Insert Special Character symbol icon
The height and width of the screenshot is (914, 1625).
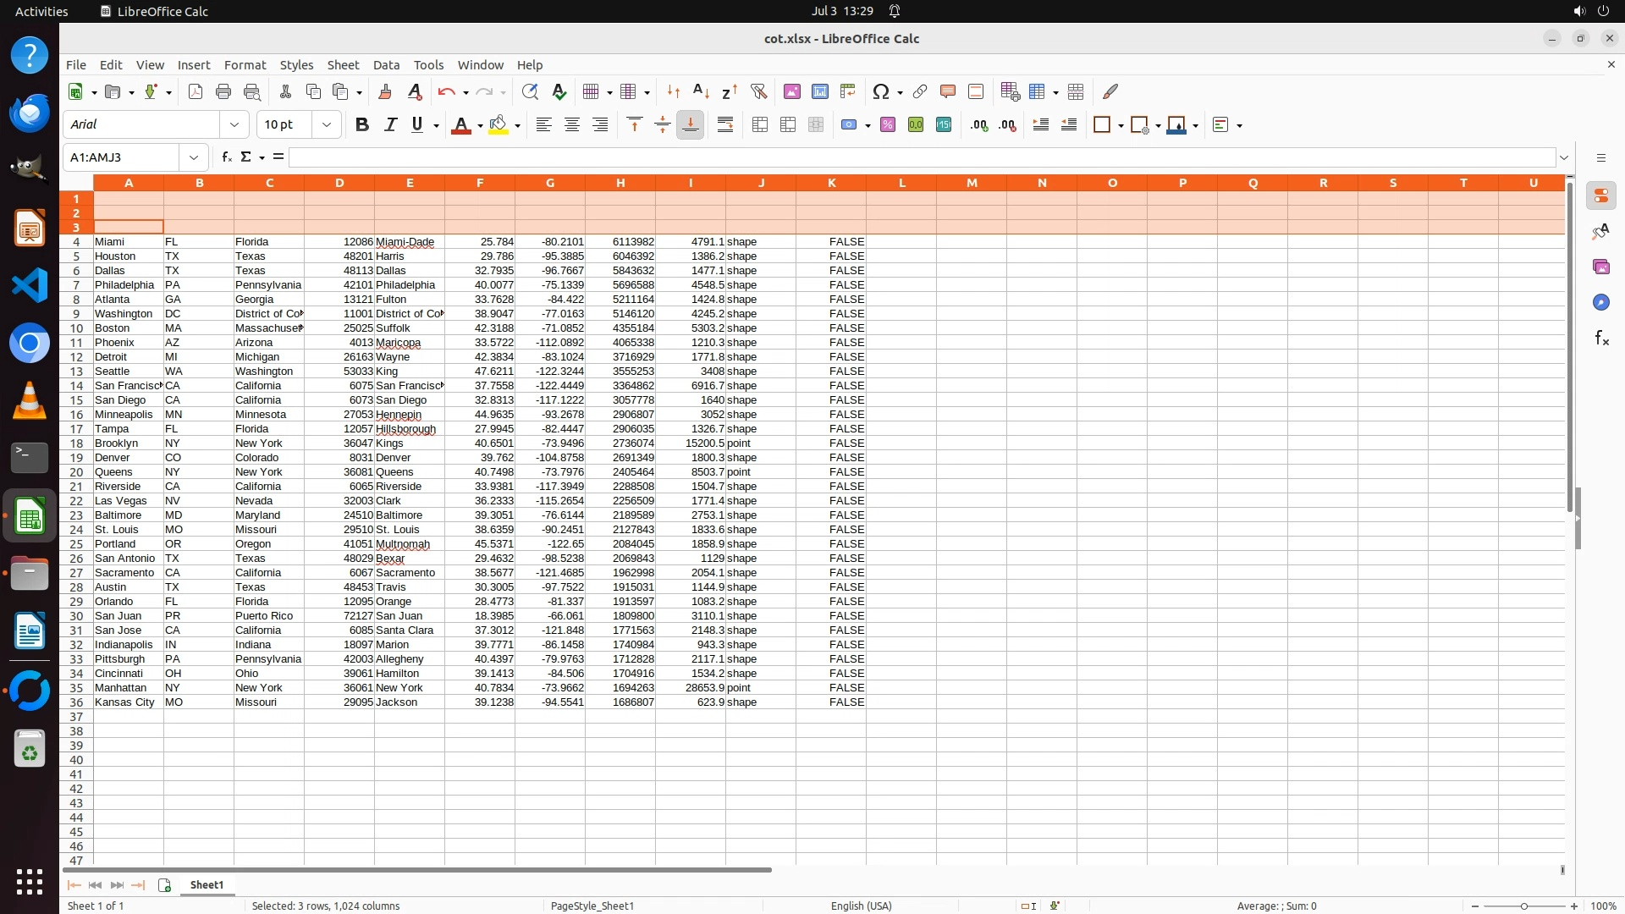pyautogui.click(x=881, y=91)
